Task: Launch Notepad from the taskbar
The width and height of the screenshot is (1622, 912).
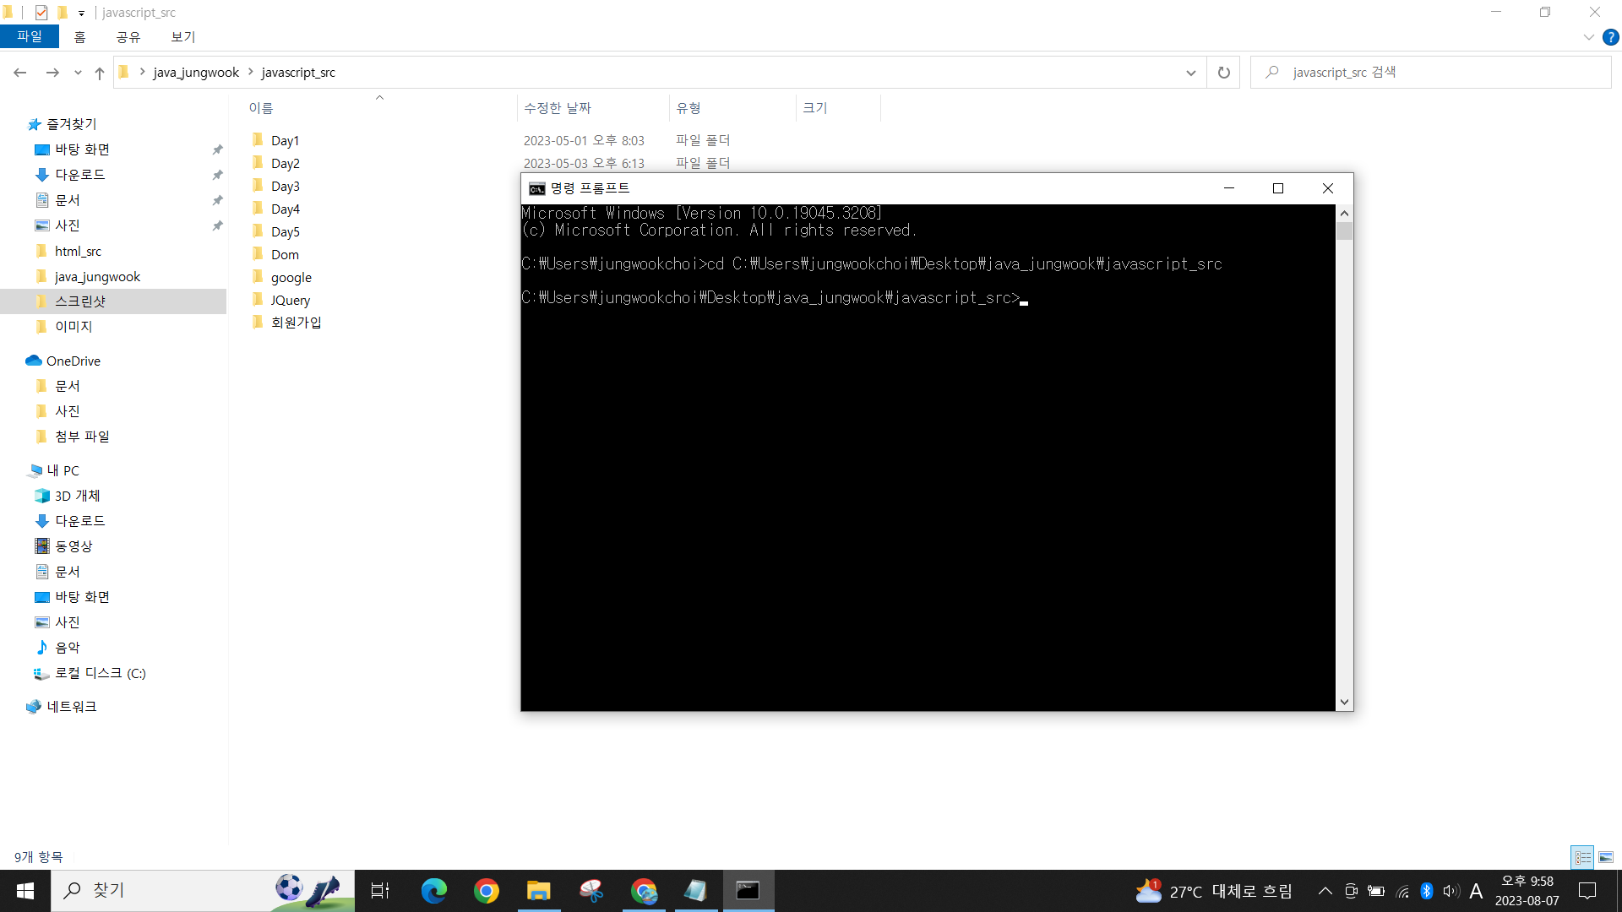Action: click(696, 890)
